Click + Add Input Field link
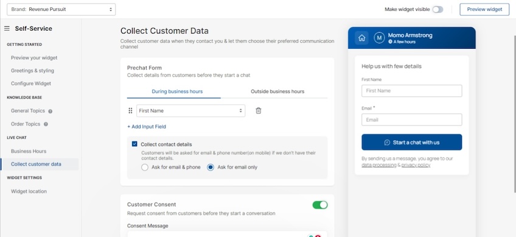Image resolution: width=516 pixels, height=237 pixels. 147,127
